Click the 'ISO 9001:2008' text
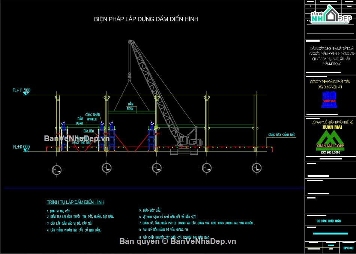 [330, 153]
